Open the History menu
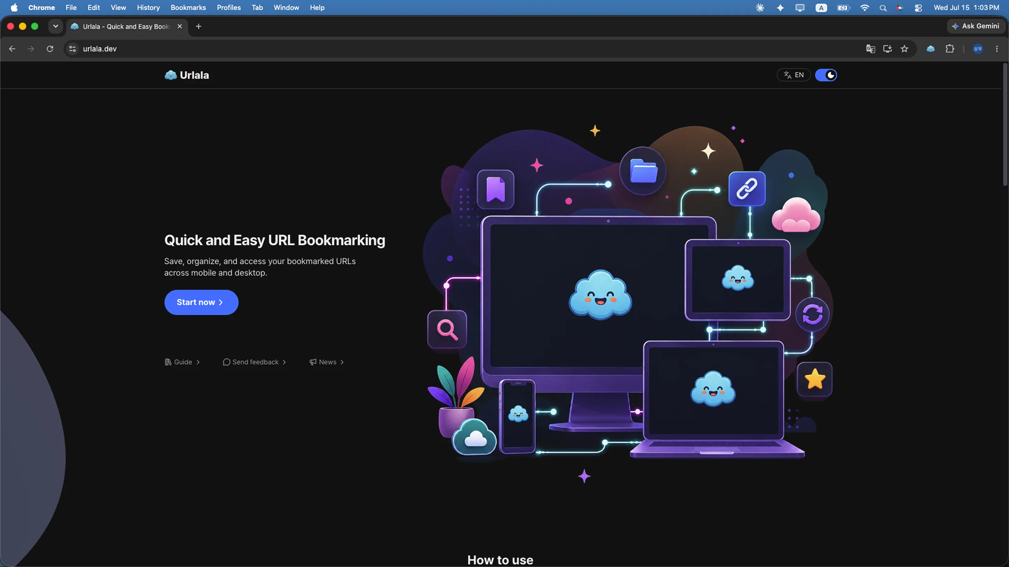 click(x=149, y=7)
